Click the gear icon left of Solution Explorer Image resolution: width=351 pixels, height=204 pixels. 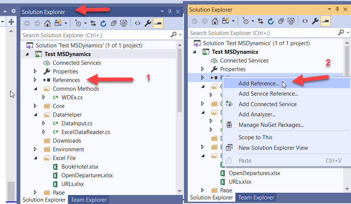[x=14, y=12]
